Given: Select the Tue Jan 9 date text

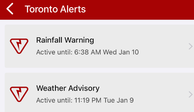Looking at the screenshot, I should [x=118, y=100].
